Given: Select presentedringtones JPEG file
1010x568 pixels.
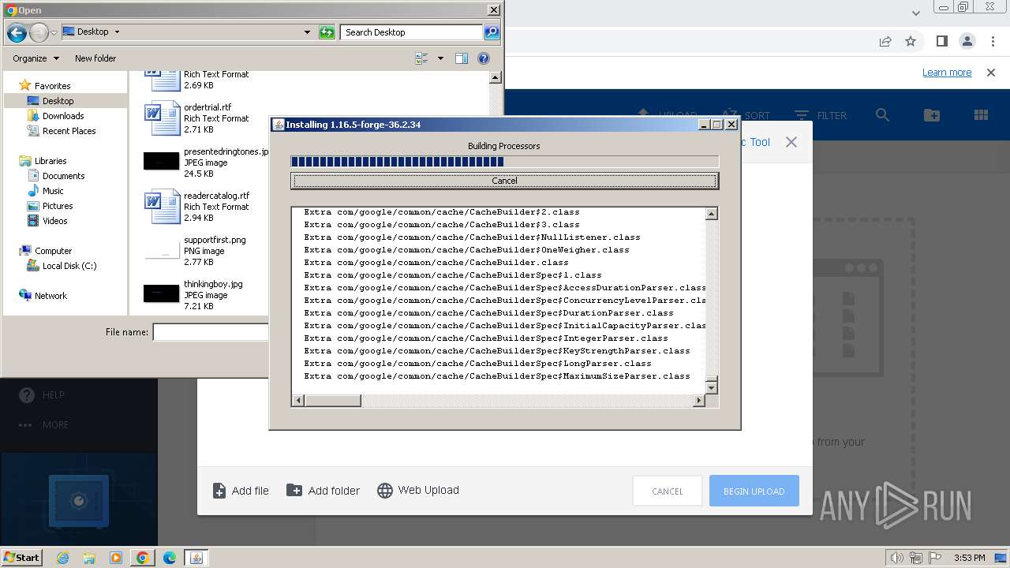Looking at the screenshot, I should (205, 163).
